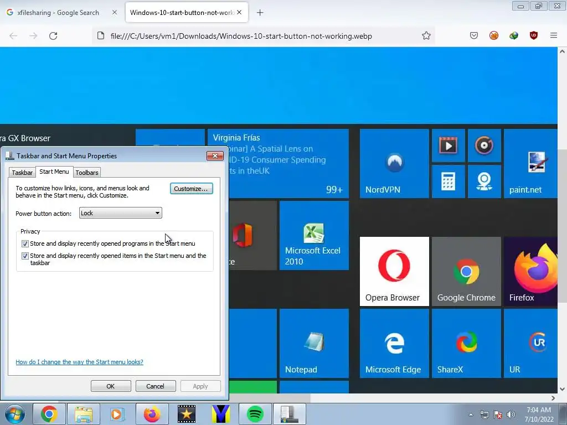Click the Action Center flag icon
This screenshot has width=567, height=425.
(498, 414)
